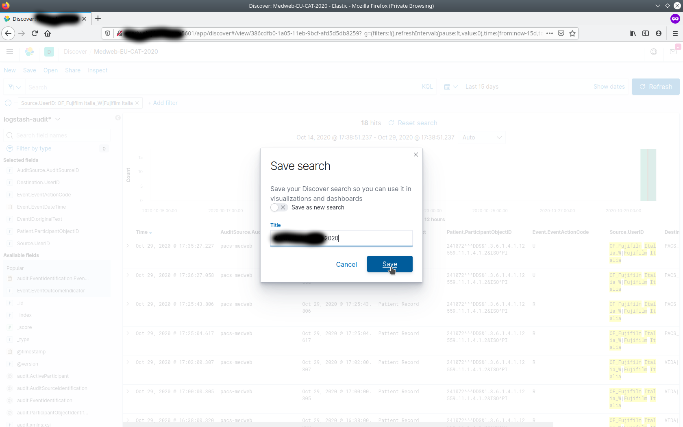Viewport: 683px width, 427px height.
Task: Cancel the Save search dialog
Action: tap(346, 264)
